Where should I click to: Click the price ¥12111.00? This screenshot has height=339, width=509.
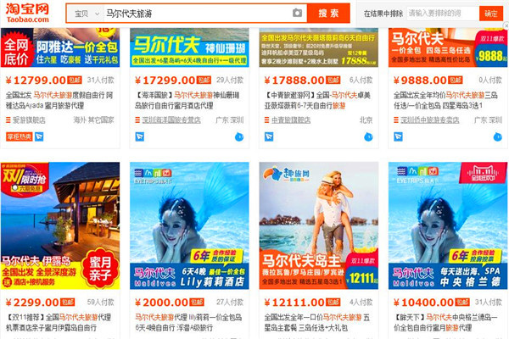(x=294, y=303)
